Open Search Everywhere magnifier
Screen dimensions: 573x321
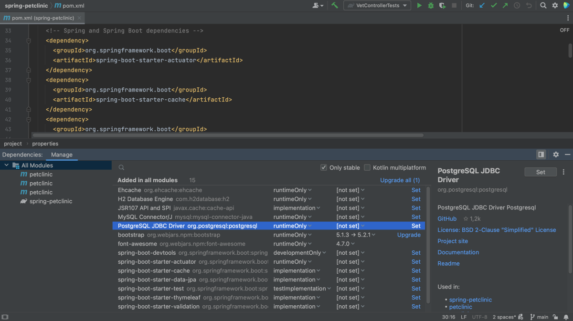click(543, 5)
